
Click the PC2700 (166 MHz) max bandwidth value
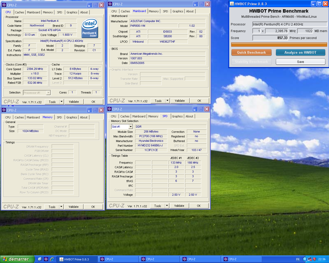pos(151,136)
